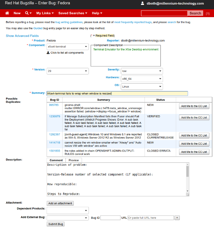Click into the Description text area

pos(116,179)
